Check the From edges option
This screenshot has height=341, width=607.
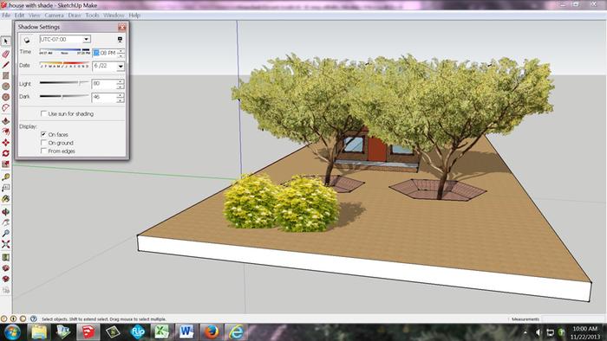[x=43, y=151]
